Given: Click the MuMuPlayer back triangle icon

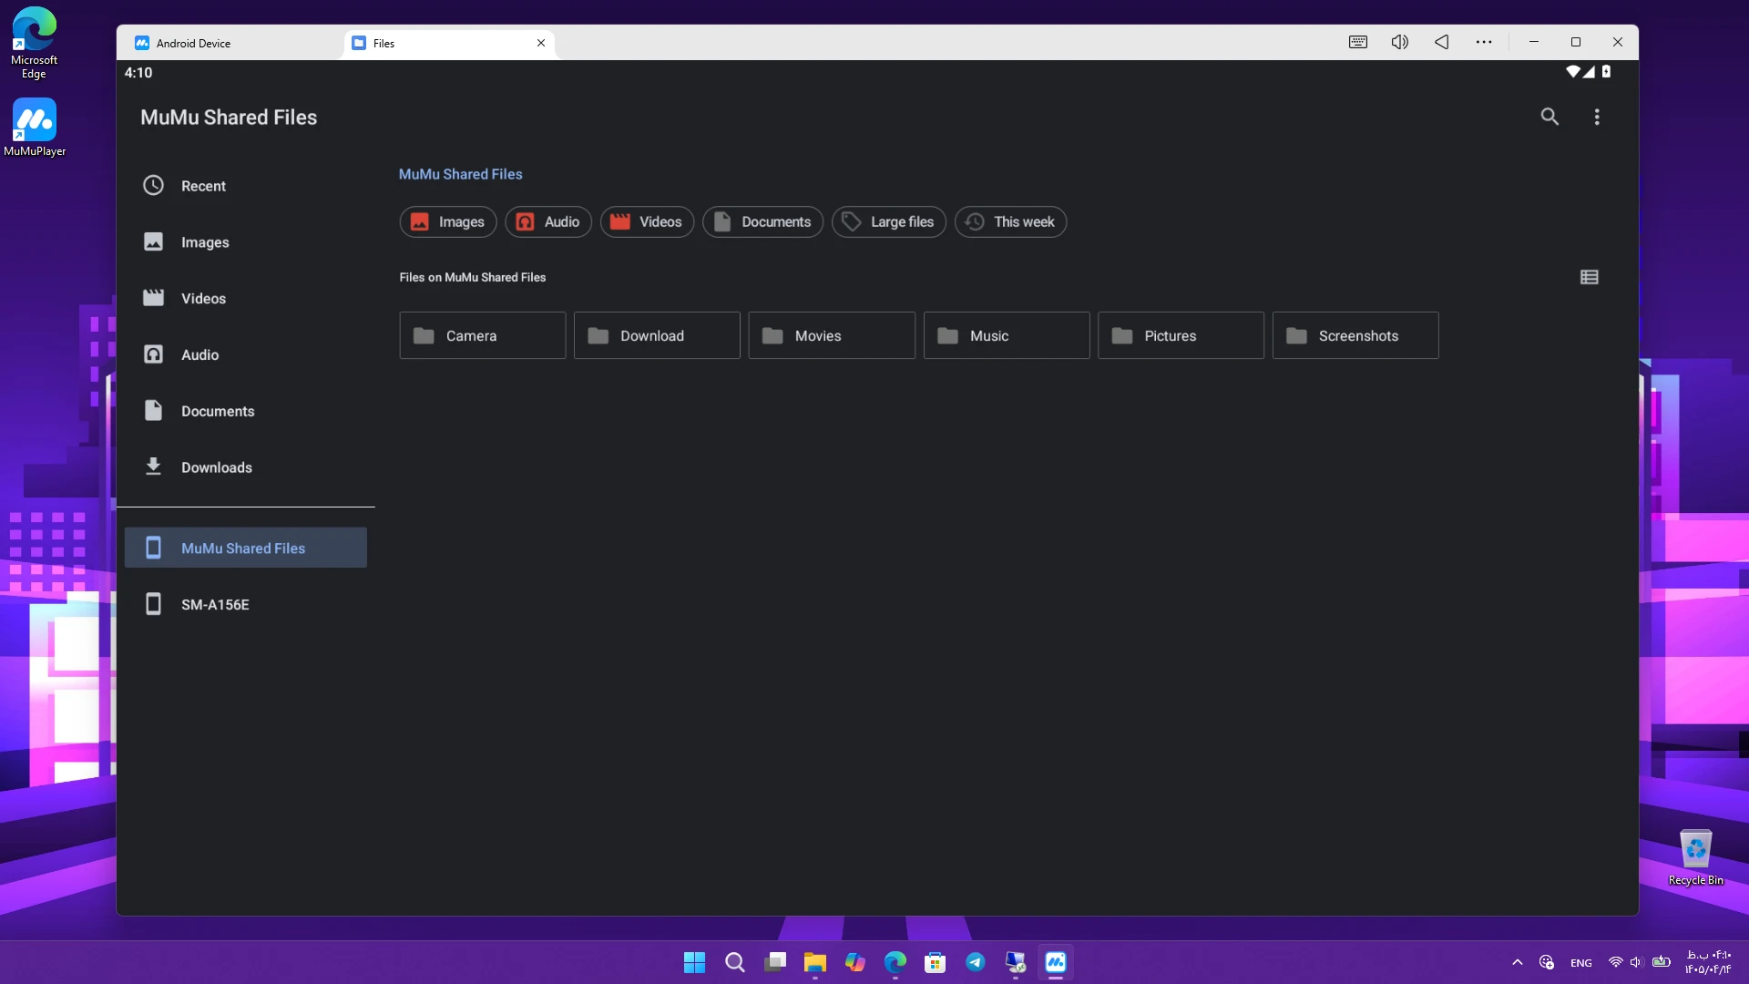Looking at the screenshot, I should tap(1442, 42).
